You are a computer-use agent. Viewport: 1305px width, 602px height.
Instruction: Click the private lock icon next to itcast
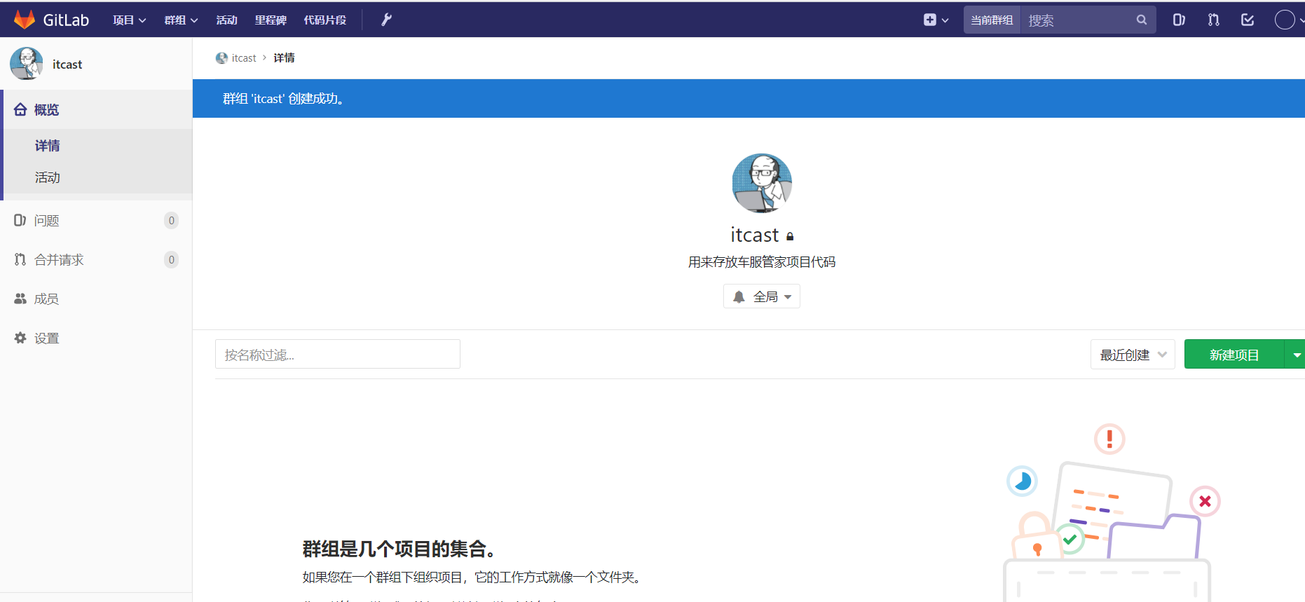(x=790, y=237)
